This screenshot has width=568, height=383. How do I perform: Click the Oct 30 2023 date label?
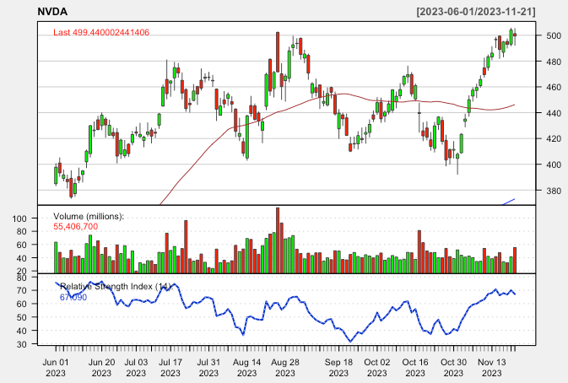[x=453, y=368]
